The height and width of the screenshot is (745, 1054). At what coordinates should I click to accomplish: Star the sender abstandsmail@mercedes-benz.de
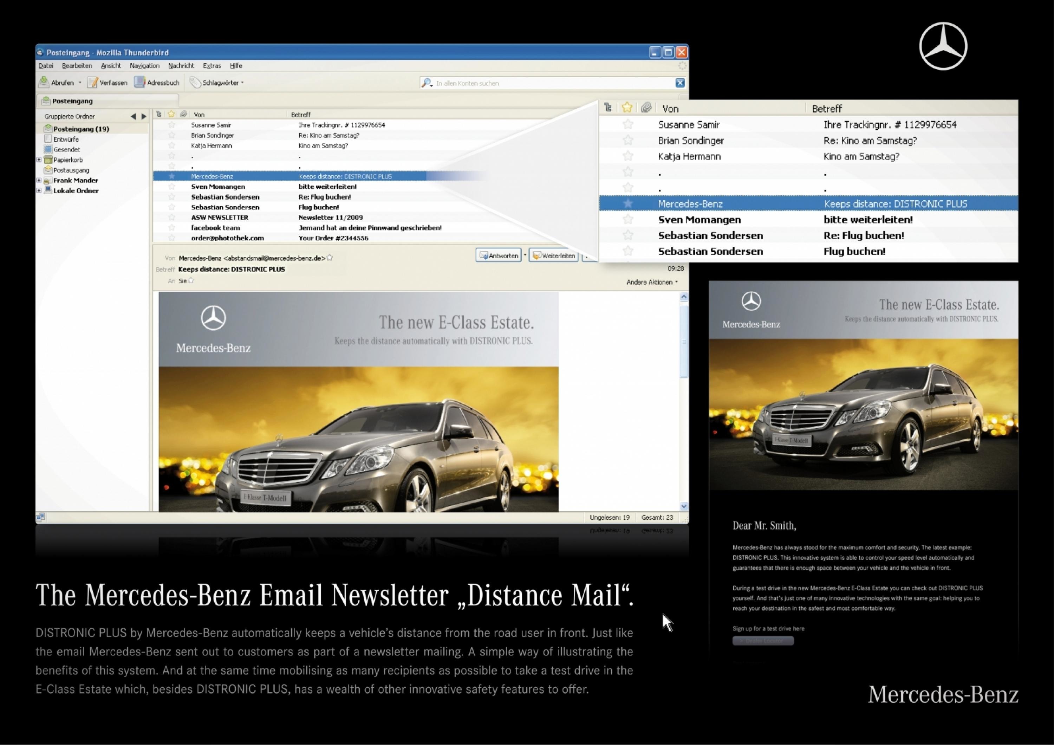point(330,258)
